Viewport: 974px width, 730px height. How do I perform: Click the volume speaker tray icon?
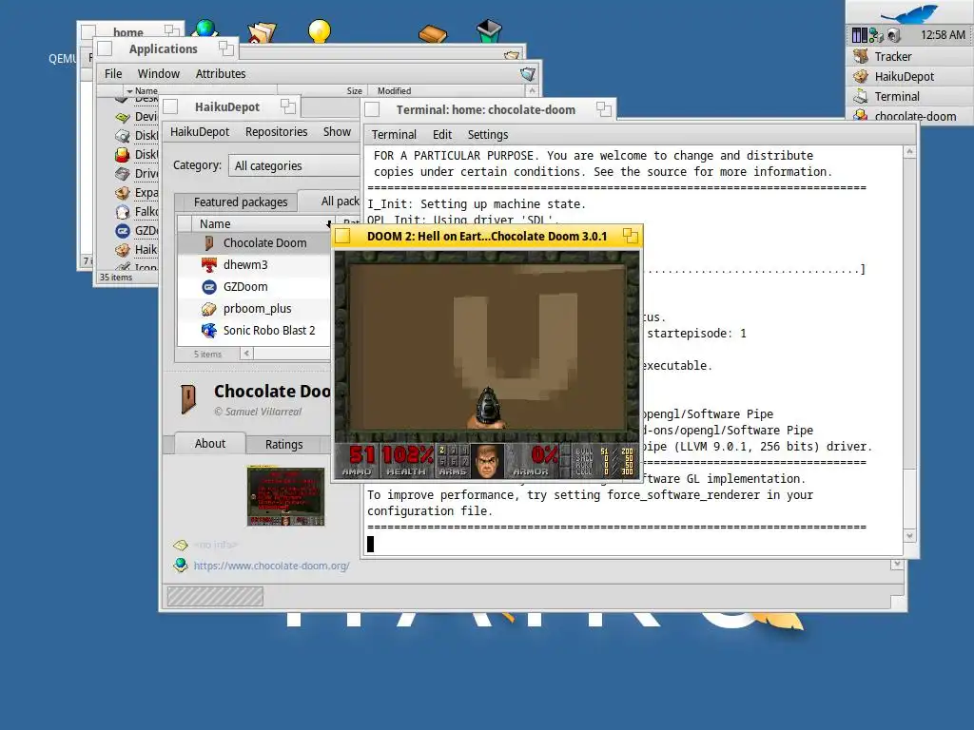tap(893, 35)
